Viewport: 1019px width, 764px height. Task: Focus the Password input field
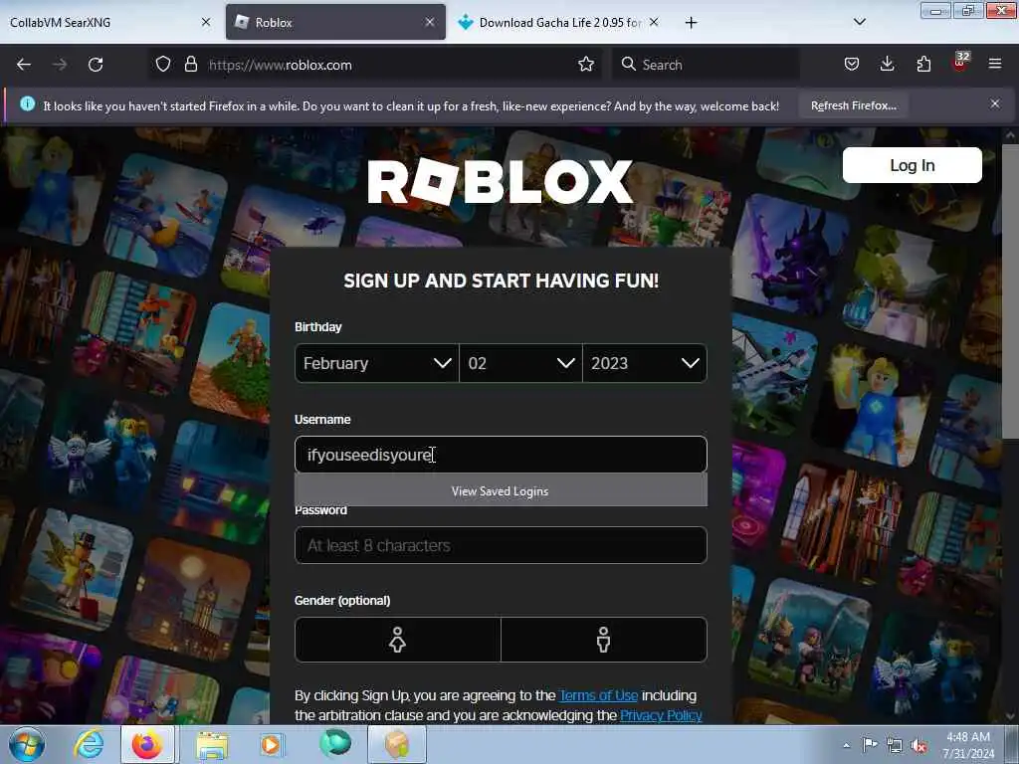501,545
